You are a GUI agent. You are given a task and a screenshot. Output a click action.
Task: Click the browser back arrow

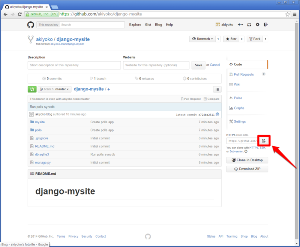(6, 14)
